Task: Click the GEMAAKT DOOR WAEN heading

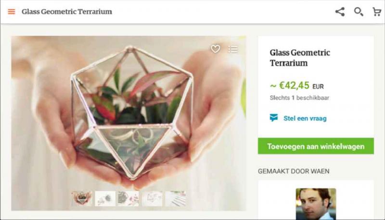Action: point(294,171)
